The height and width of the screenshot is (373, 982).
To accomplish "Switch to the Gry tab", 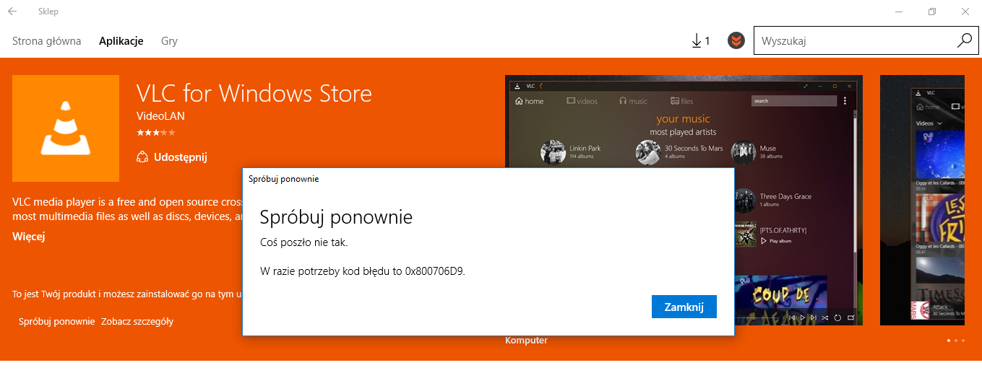I will click(169, 41).
